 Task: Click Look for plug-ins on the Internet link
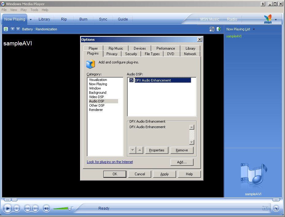110,162
